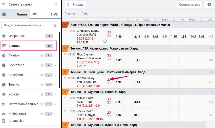Open info icon for Самсунг Лайф match
The image size is (215, 128).
105,41
